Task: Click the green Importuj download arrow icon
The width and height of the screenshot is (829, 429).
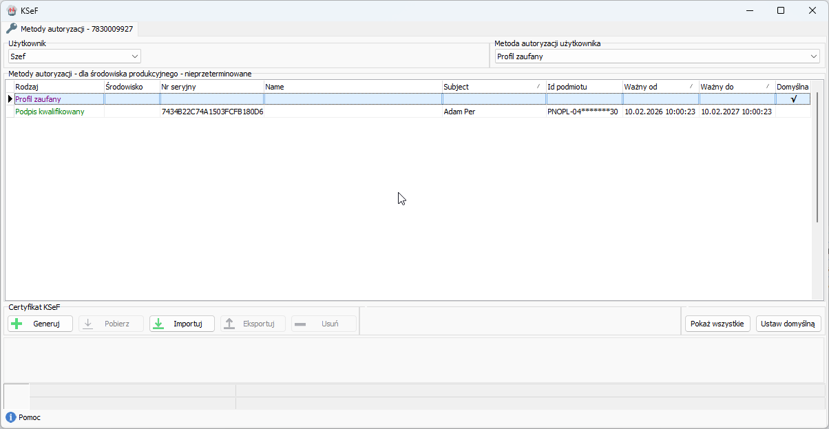Action: tap(158, 324)
